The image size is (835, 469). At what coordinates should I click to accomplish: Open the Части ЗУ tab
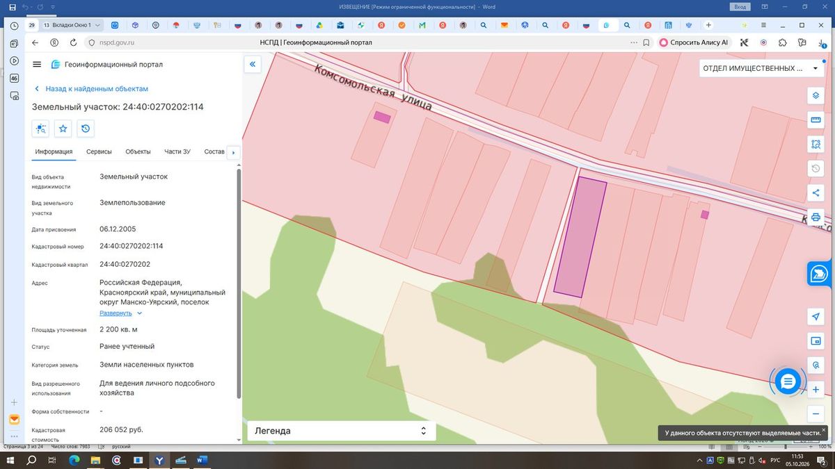pos(177,151)
